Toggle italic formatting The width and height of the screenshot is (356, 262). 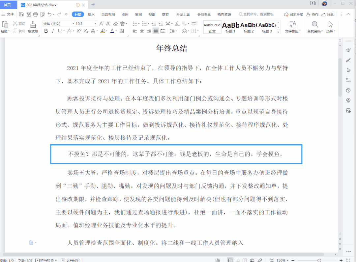click(x=53, y=30)
